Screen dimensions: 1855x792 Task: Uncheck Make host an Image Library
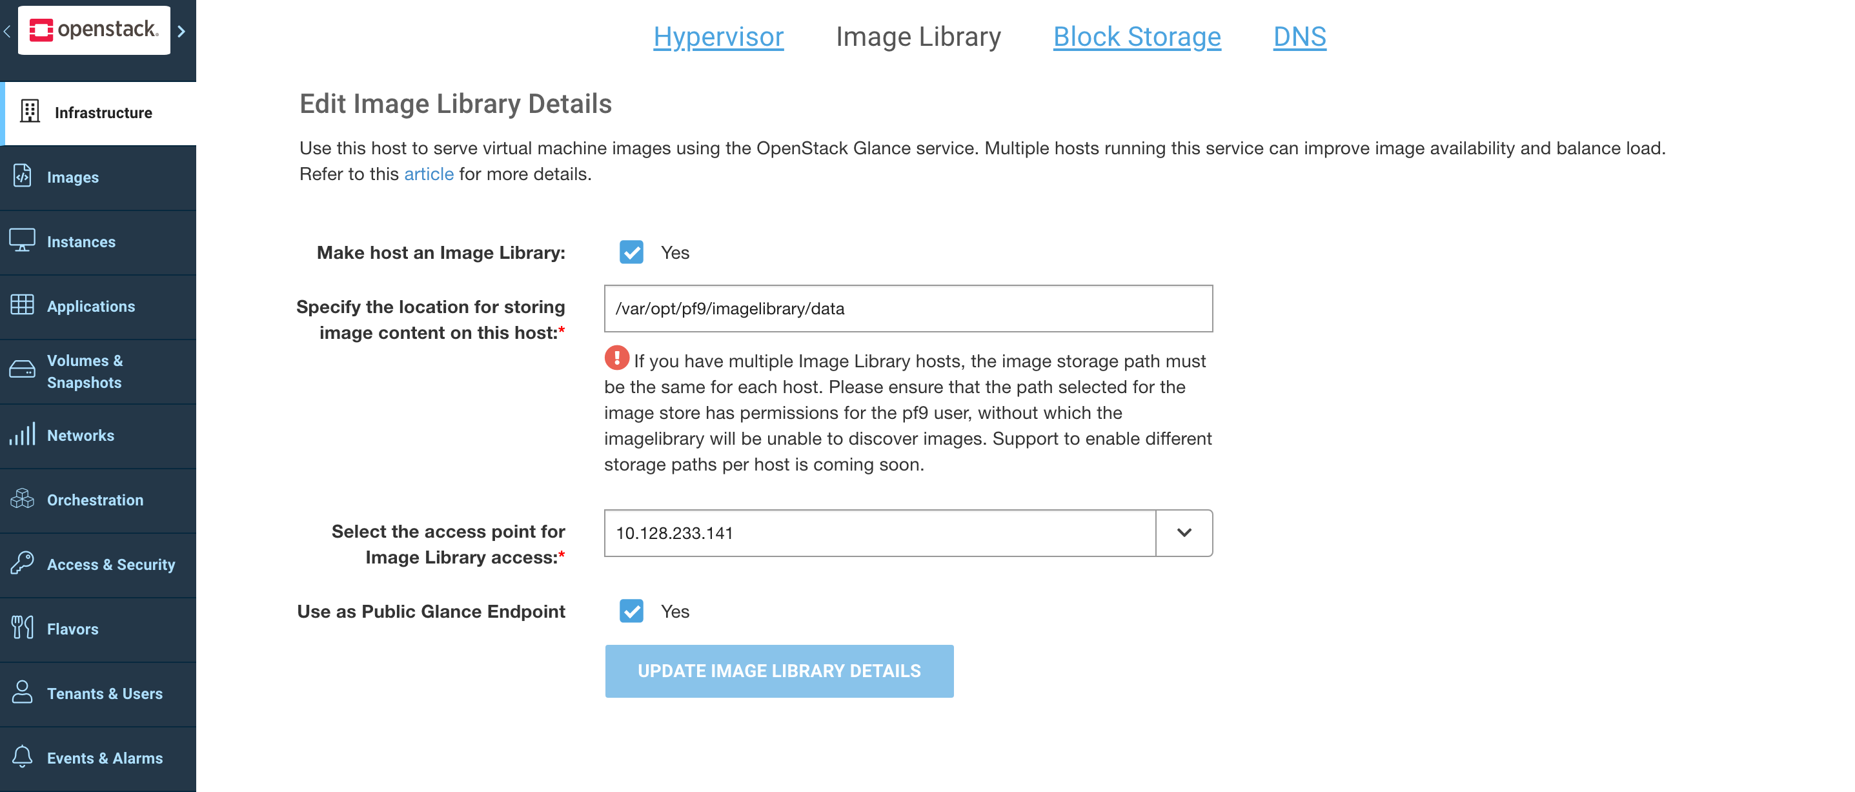pyautogui.click(x=631, y=253)
